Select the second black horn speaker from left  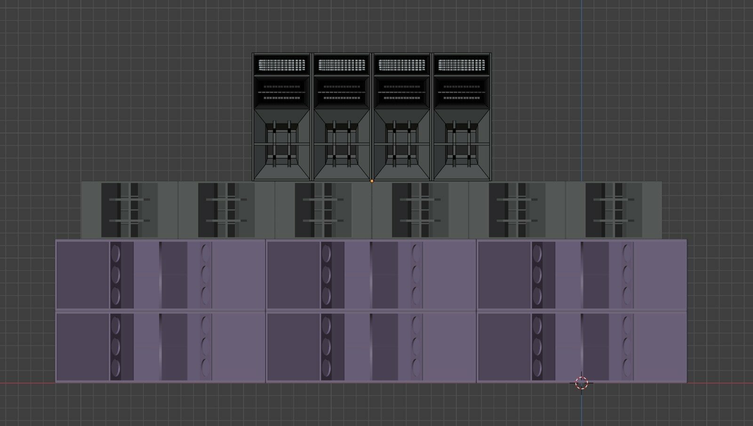(342, 117)
